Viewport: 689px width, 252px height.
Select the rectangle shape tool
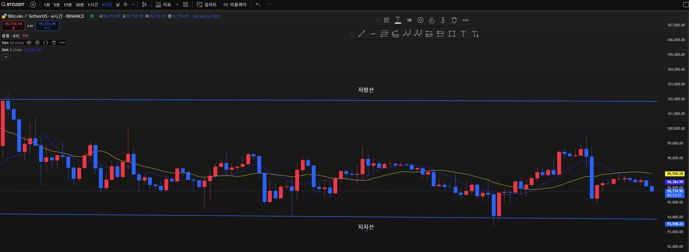coord(452,34)
